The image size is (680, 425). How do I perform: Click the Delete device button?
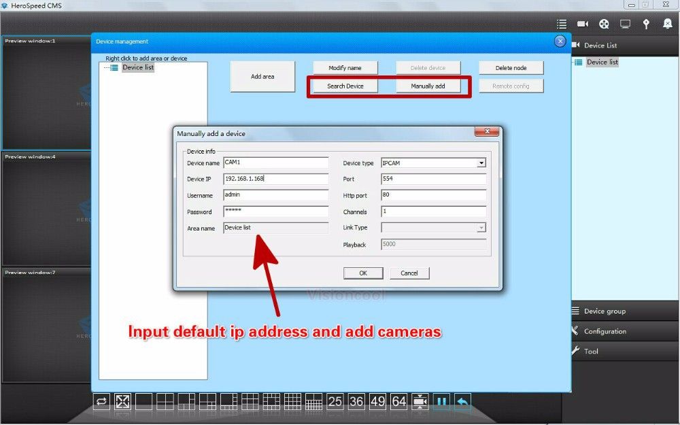click(428, 67)
